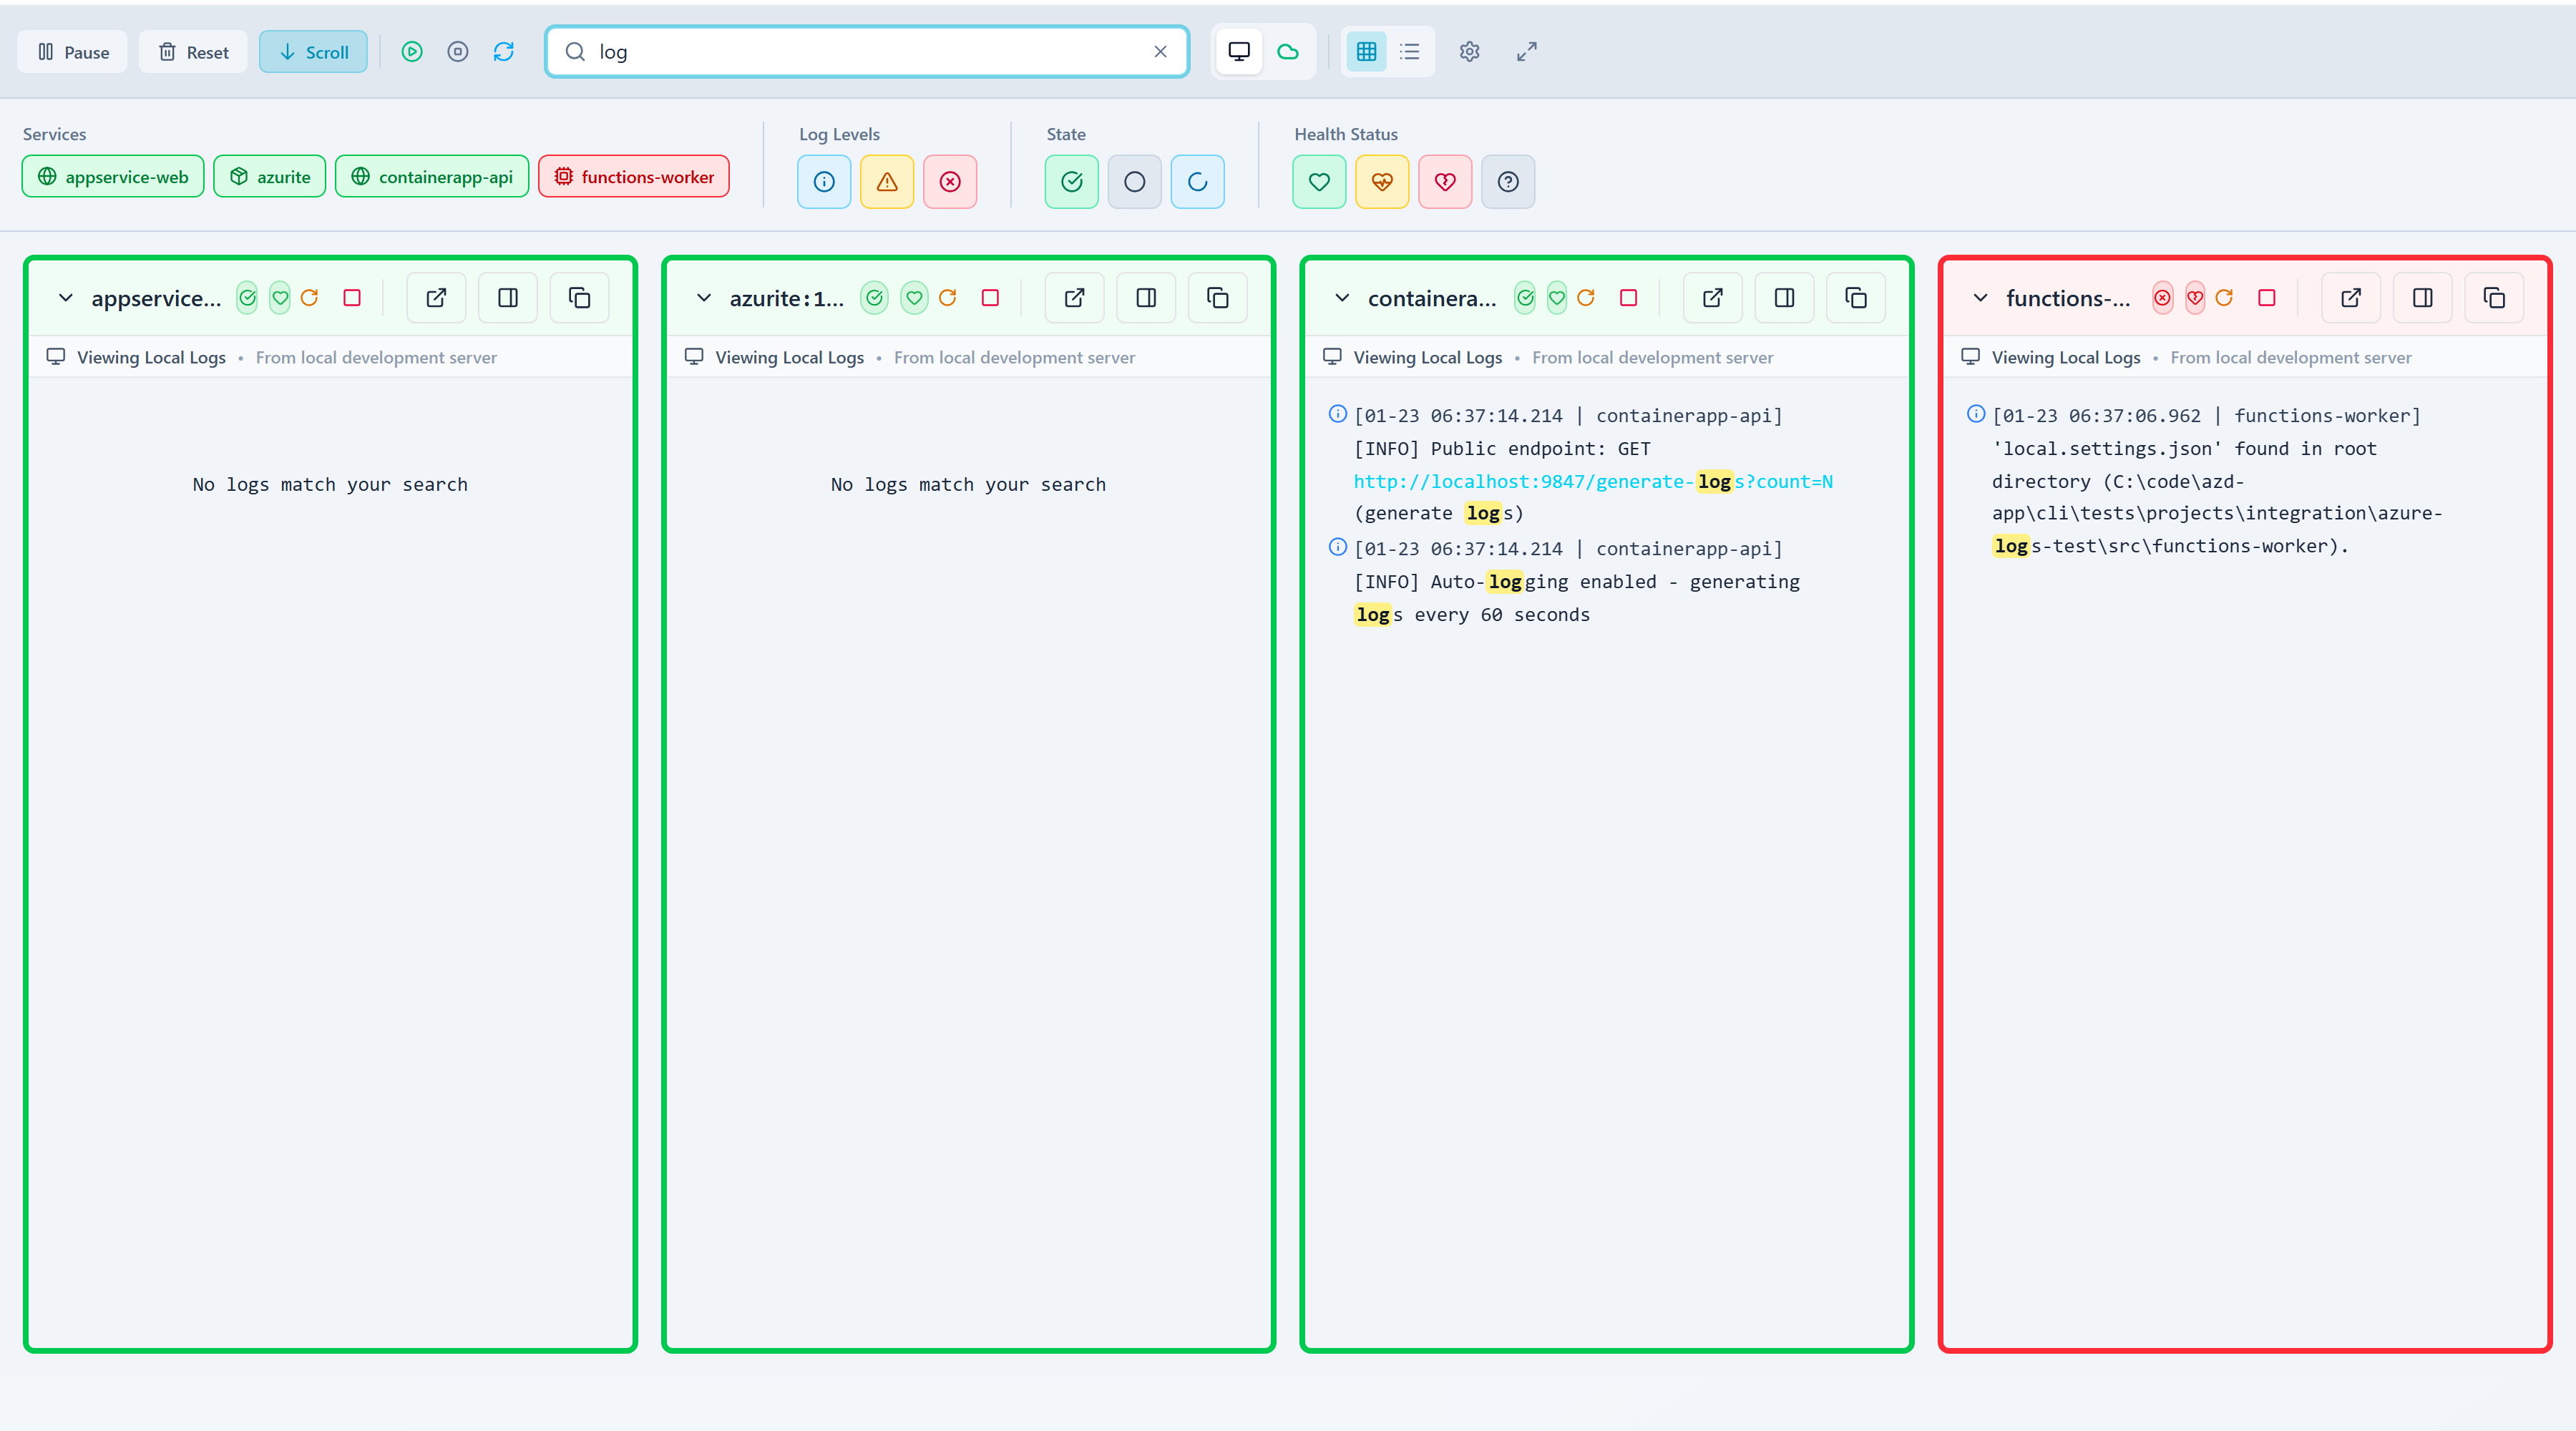Open functions-worker logs in external window
Image resolution: width=2576 pixels, height=1431 pixels.
click(x=2350, y=297)
